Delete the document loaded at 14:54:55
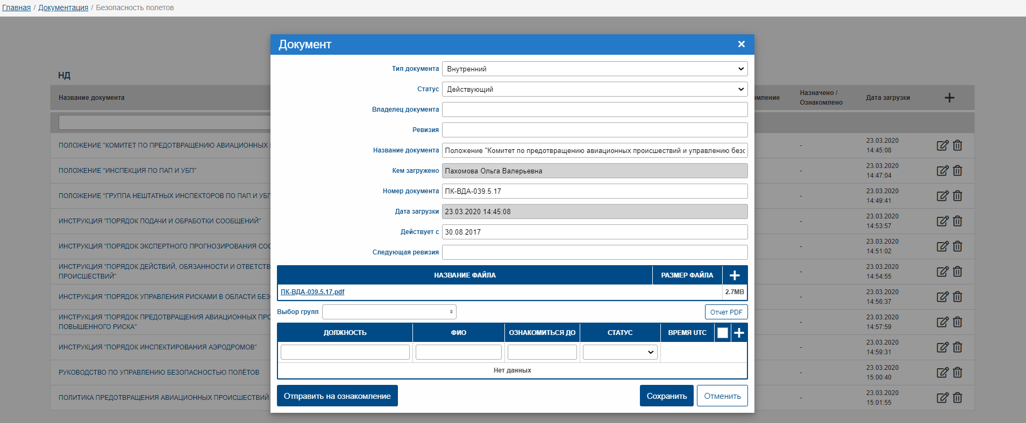The height and width of the screenshot is (423, 1026). pyautogui.click(x=958, y=272)
